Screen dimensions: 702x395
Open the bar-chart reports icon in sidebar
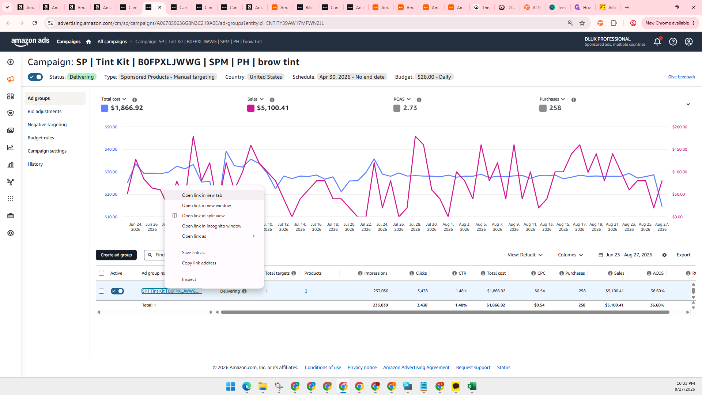11,165
